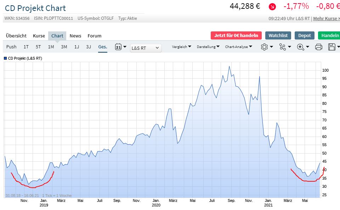Image resolution: width=340 pixels, height=210 pixels.
Task: Select the 1J time range
Action: click(76, 47)
